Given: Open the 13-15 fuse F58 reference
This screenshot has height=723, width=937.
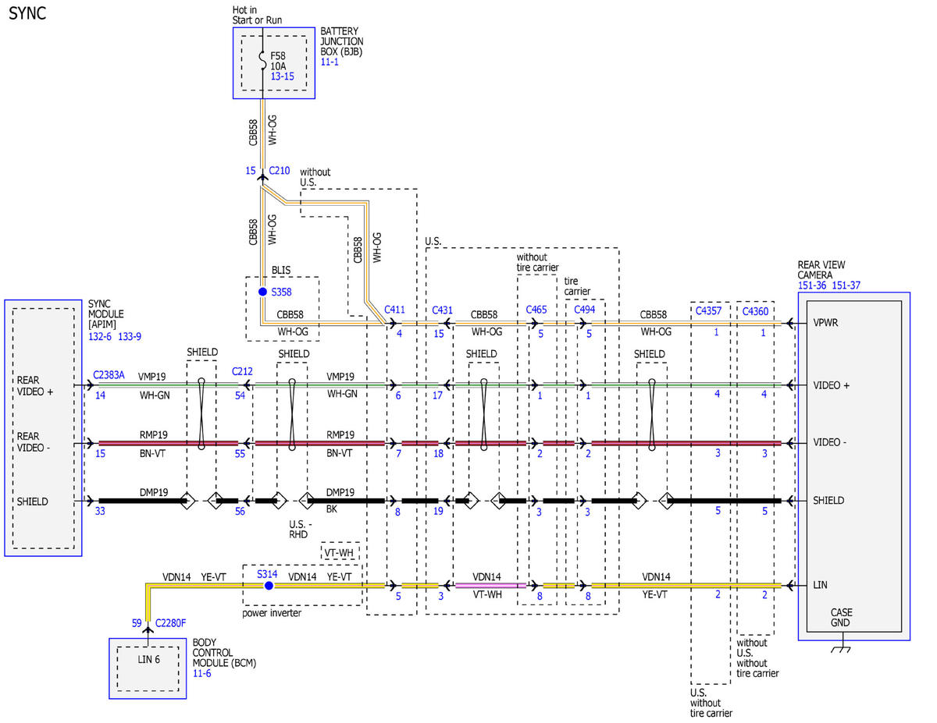Looking at the screenshot, I should point(282,76).
